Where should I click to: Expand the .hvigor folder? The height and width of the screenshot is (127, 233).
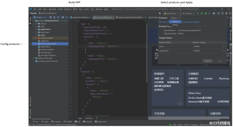click(x=36, y=24)
